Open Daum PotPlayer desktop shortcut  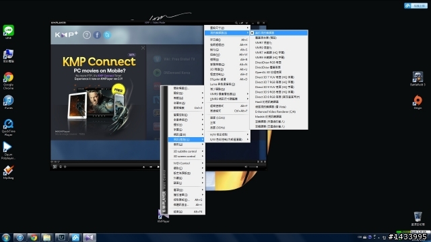8,151
